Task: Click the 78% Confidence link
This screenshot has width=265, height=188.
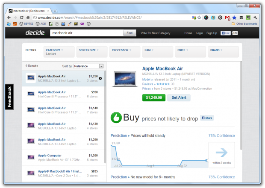Action: 221,135
